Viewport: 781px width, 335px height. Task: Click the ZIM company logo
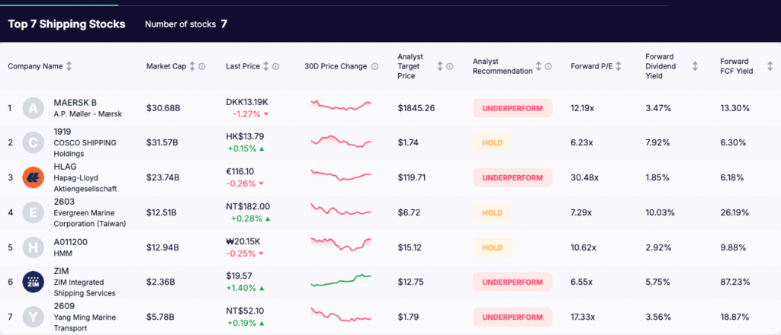pyautogui.click(x=34, y=282)
